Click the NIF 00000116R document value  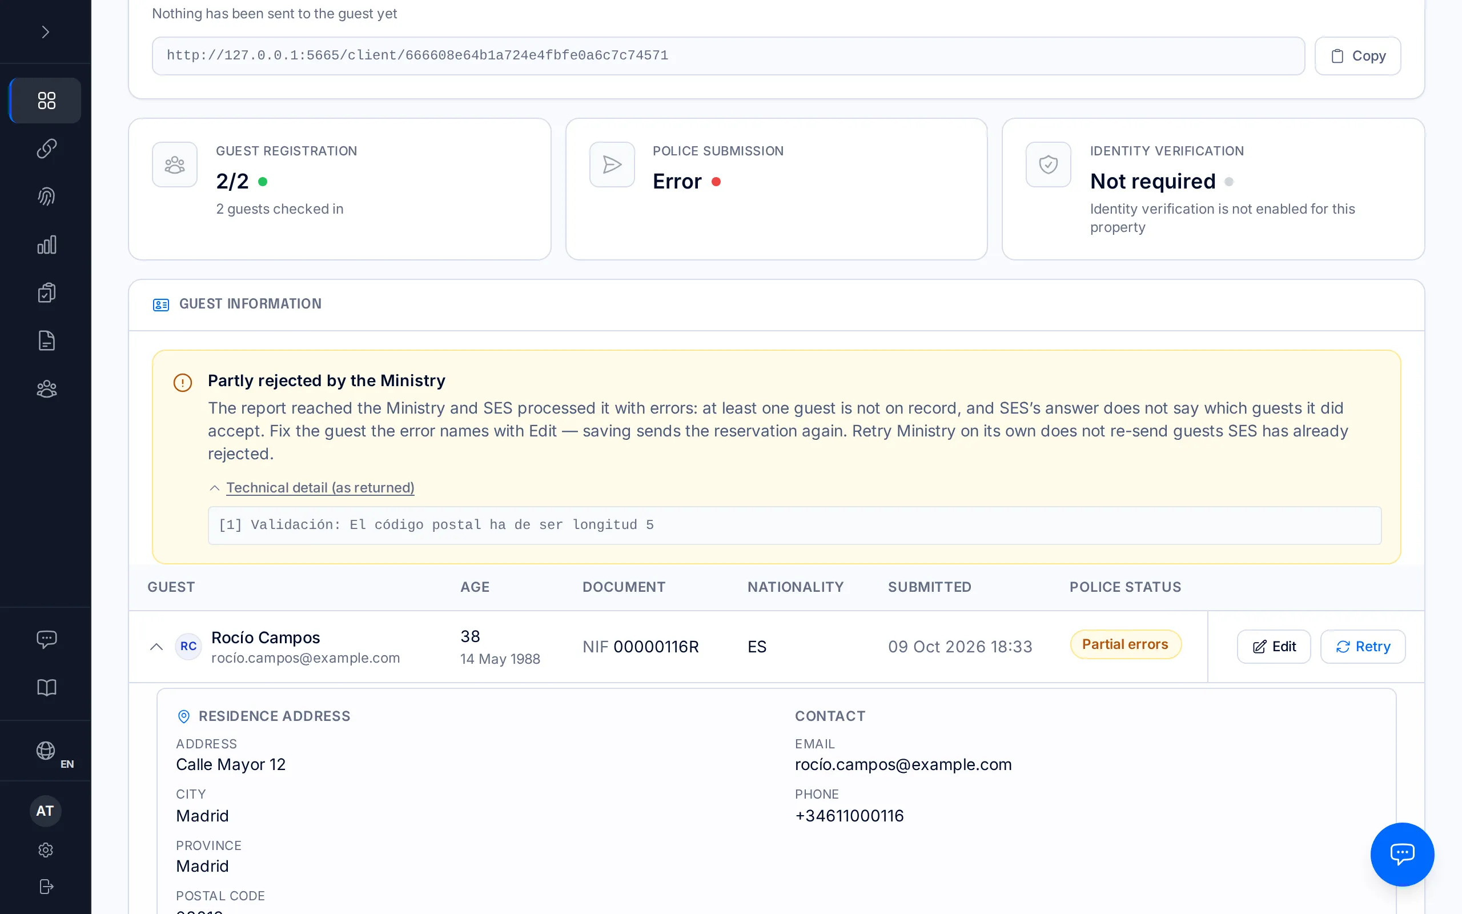pyautogui.click(x=640, y=646)
